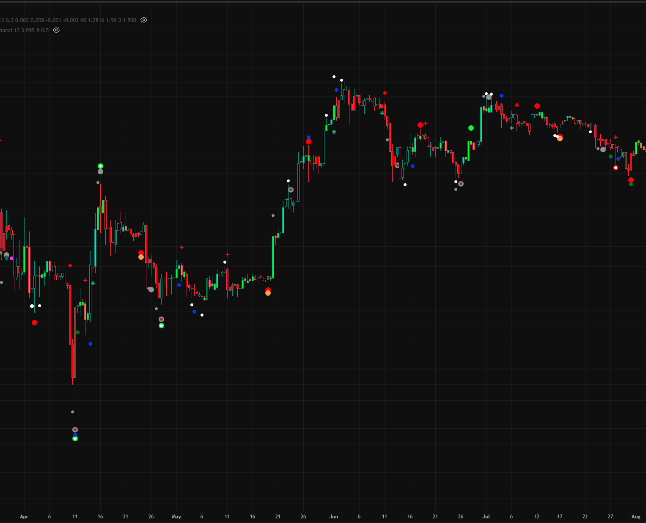
Task: Click the red plus marker above June 11
Action: click(385, 93)
